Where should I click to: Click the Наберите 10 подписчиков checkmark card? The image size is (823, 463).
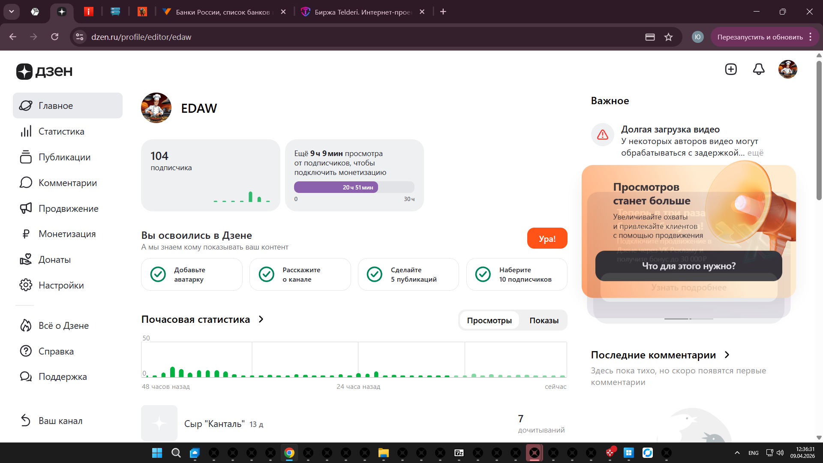point(517,275)
